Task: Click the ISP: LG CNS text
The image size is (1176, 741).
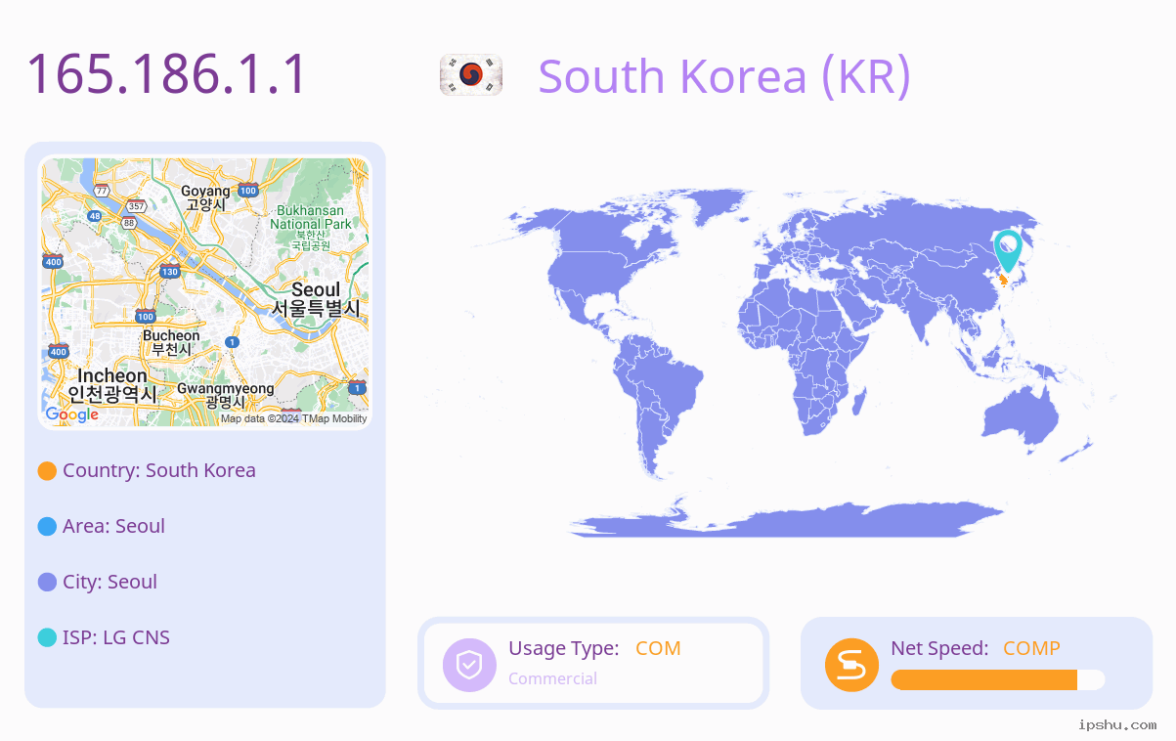Action: coord(116,637)
